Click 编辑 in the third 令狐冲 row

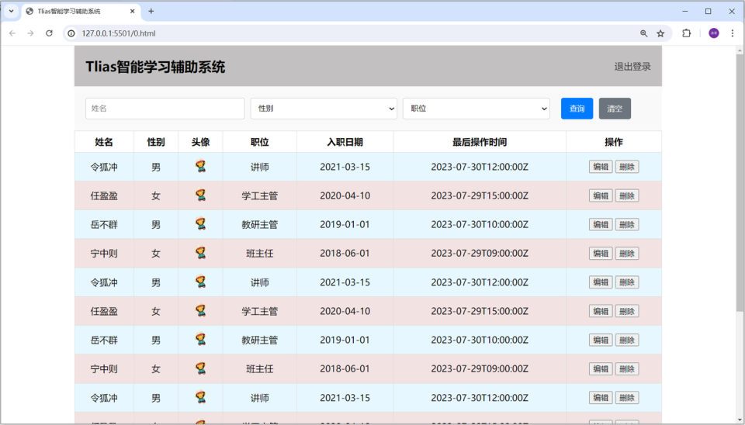[601, 397]
